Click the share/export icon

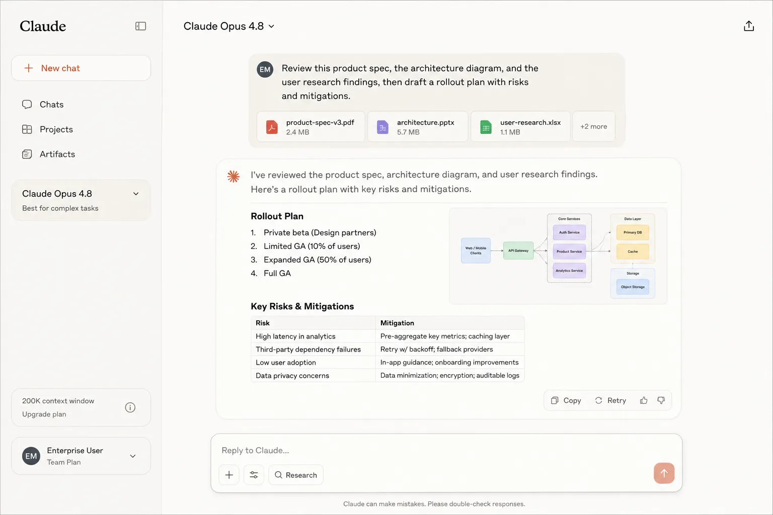tap(749, 26)
